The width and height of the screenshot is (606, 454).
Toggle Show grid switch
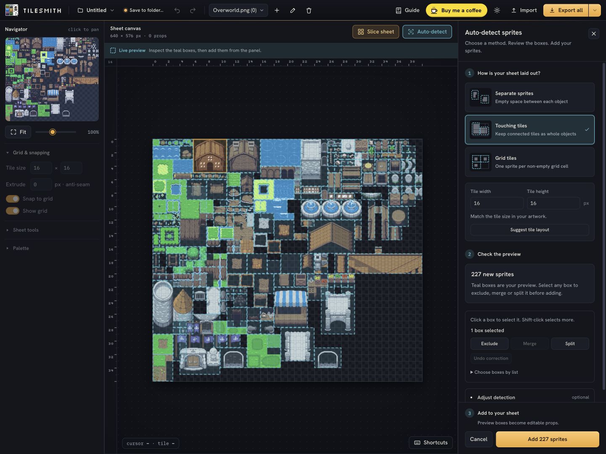[13, 211]
